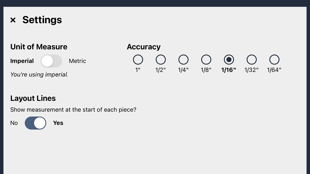This screenshot has height=174, width=310.
Task: Click the Unit of Measure heading
Action: pyautogui.click(x=39, y=47)
